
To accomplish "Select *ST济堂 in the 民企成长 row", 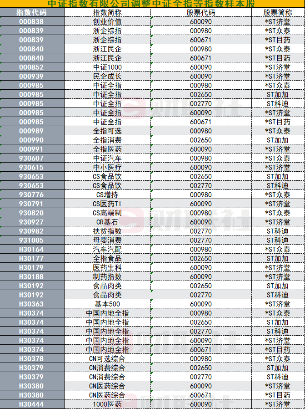I will click(x=278, y=77).
